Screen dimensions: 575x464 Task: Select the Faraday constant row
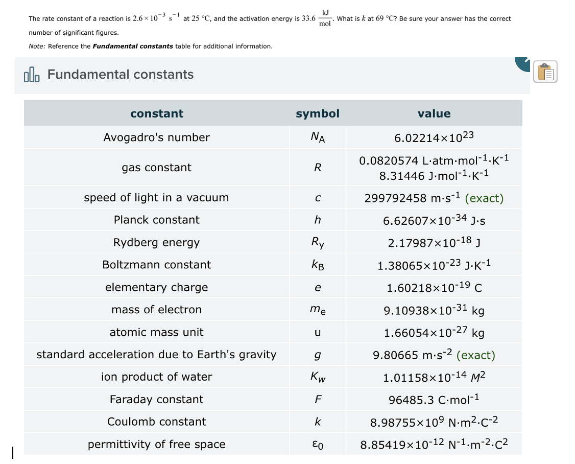[x=157, y=399]
